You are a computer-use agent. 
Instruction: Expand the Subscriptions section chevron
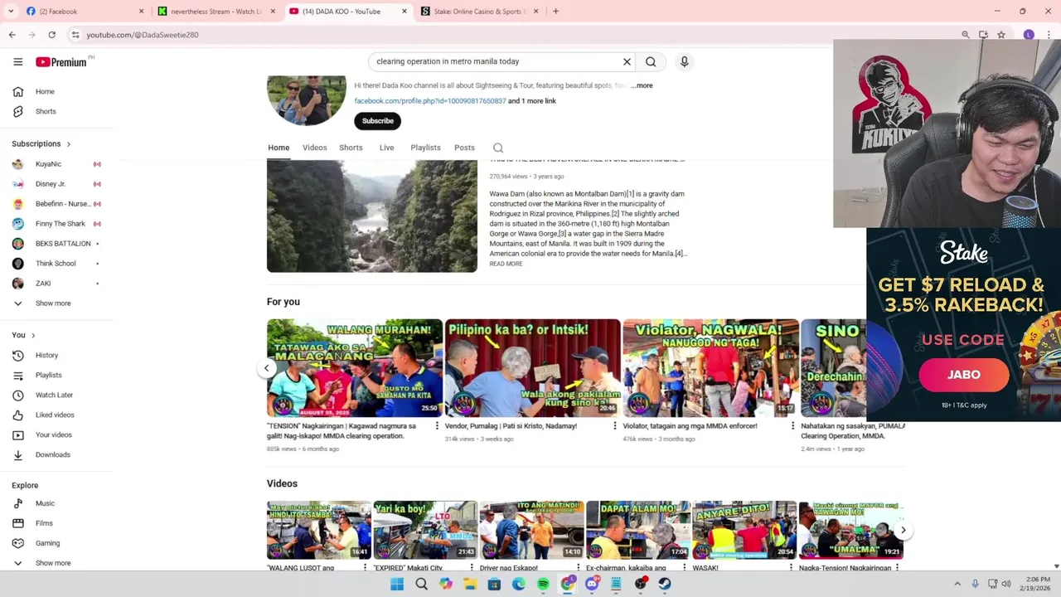coord(68,144)
